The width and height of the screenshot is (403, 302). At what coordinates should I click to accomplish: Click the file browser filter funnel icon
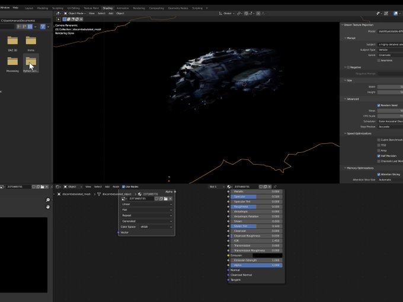tap(43, 27)
